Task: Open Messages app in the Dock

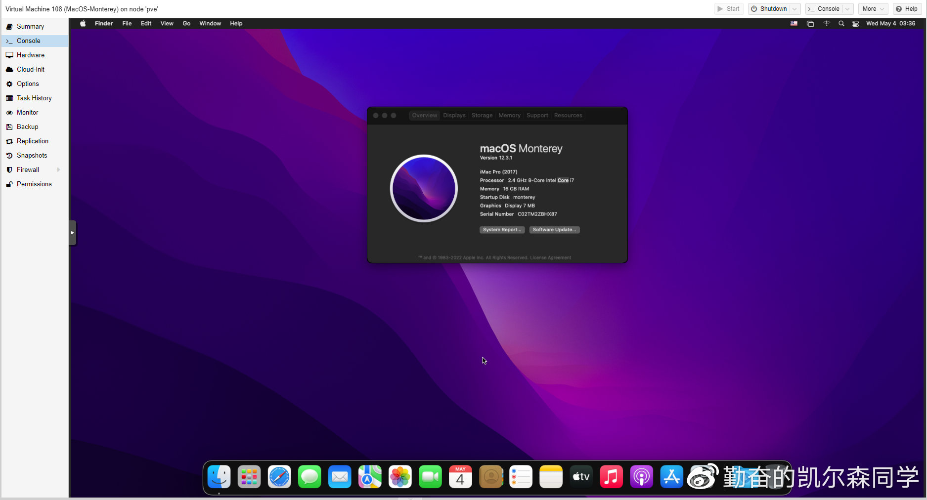Action: click(x=309, y=477)
